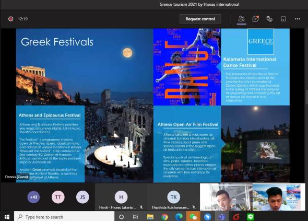The height and width of the screenshot is (221, 308).
Task: Click Kalamata International Dance Festival heading
Action: click(x=250, y=62)
